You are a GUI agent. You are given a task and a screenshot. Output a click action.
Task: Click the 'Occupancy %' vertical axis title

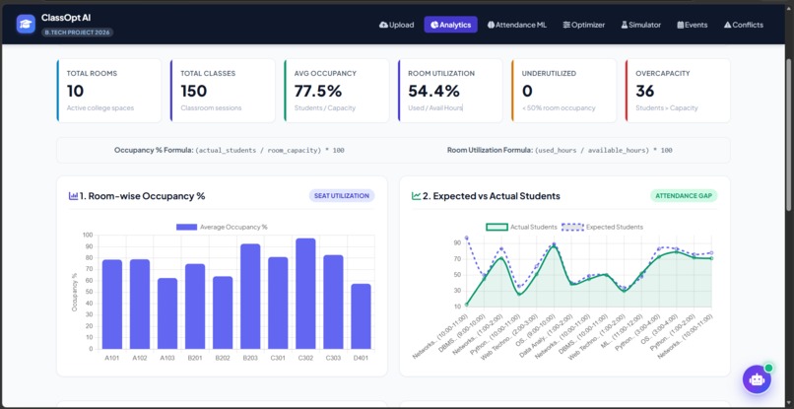pos(75,292)
